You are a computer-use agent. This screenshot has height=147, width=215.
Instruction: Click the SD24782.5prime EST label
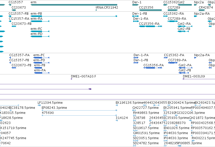(x=146, y=143)
